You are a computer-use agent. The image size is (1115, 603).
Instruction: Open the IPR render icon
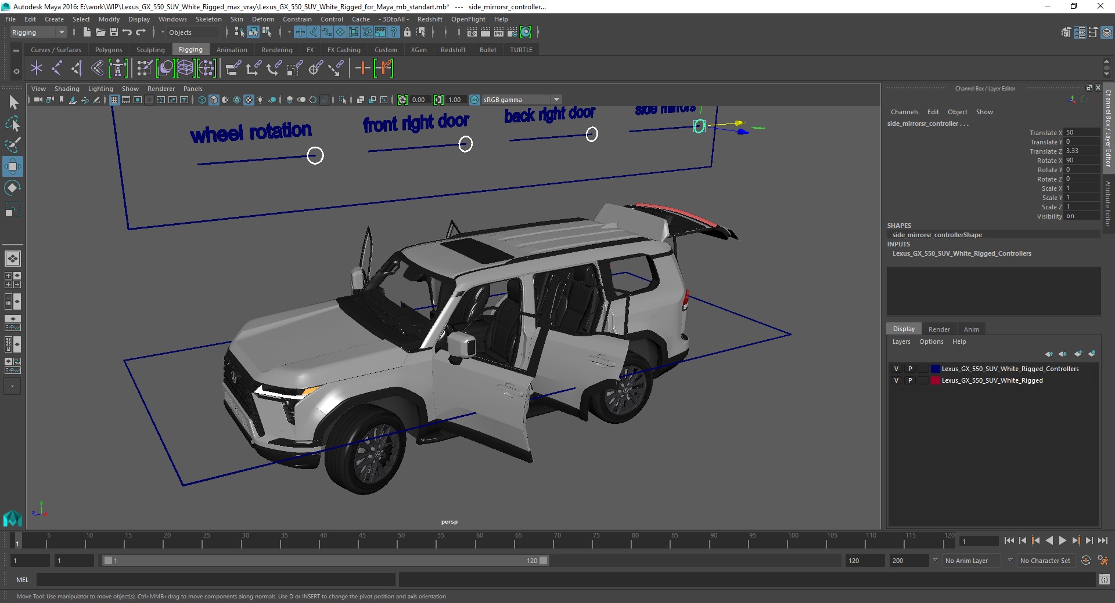coord(499,32)
